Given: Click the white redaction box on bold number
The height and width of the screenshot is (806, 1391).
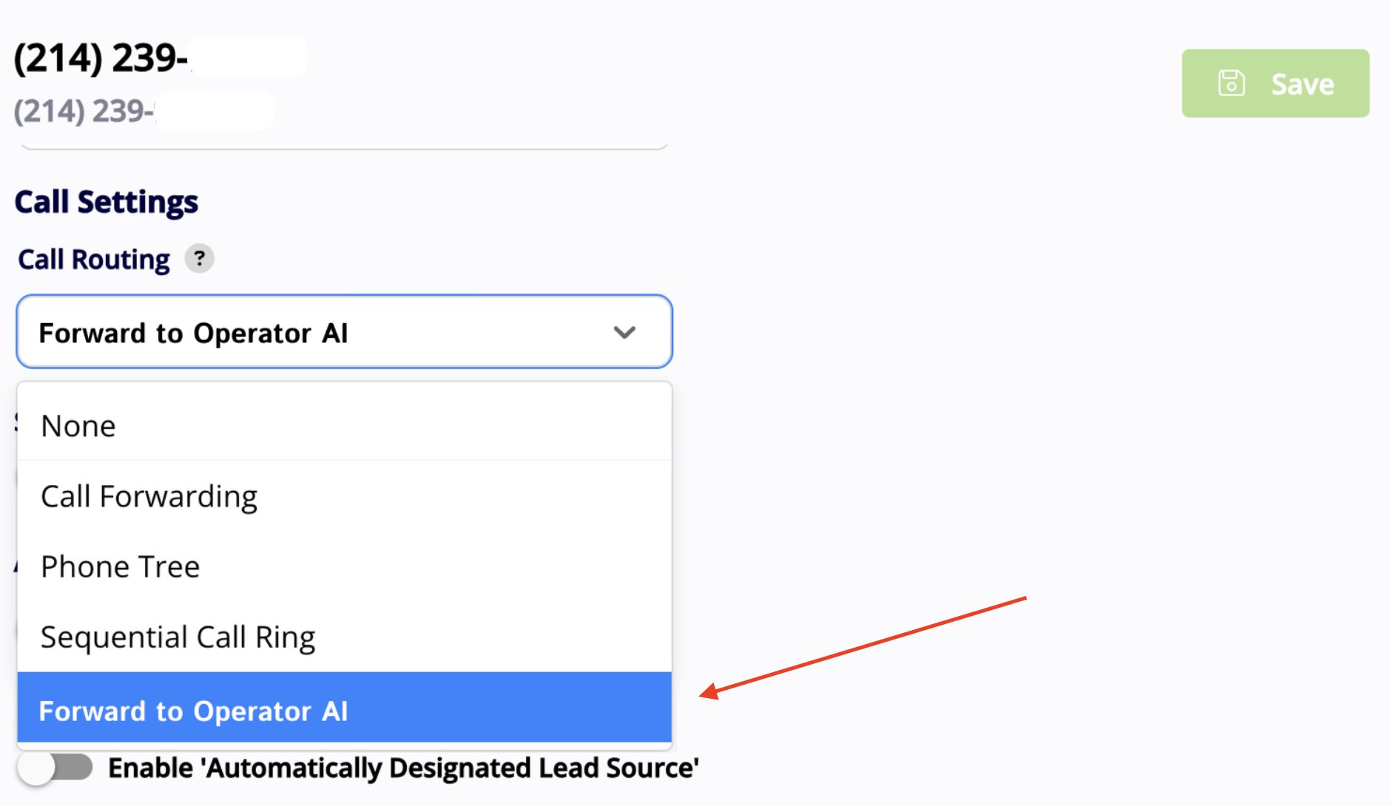Looking at the screenshot, I should click(248, 57).
